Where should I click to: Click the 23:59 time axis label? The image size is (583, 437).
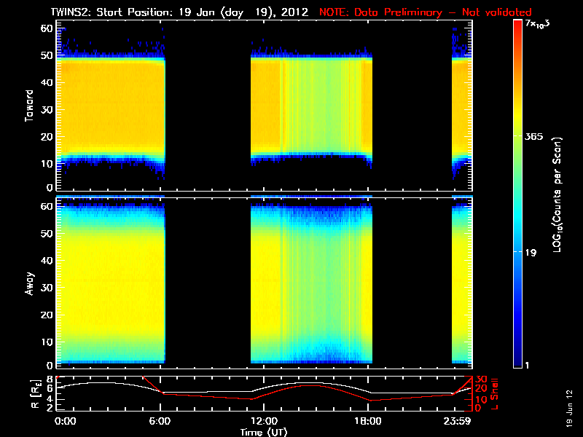(x=457, y=421)
